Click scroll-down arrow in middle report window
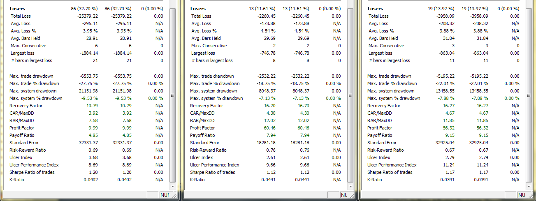This screenshot has width=536, height=201. click(350, 186)
